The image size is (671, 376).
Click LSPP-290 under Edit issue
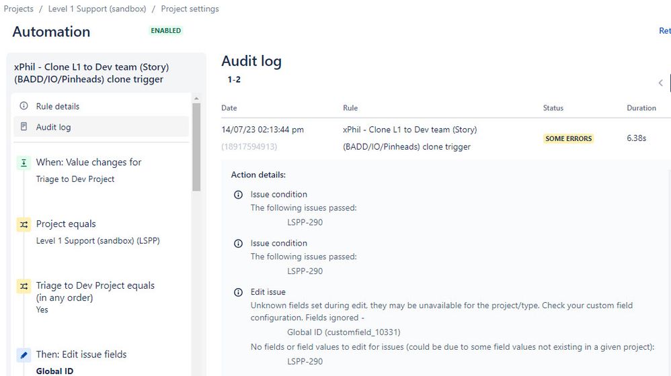(305, 361)
